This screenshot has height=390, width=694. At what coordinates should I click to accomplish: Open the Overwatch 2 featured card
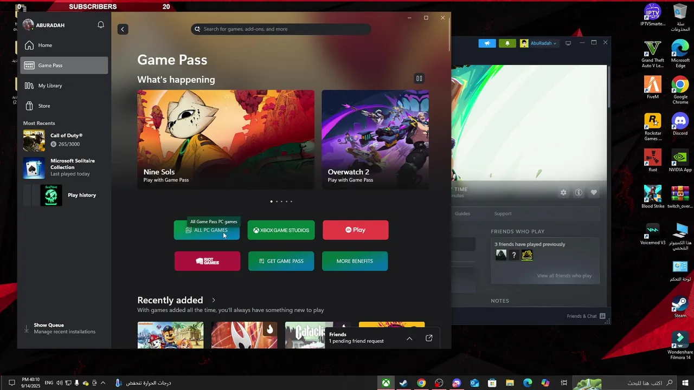(x=375, y=139)
